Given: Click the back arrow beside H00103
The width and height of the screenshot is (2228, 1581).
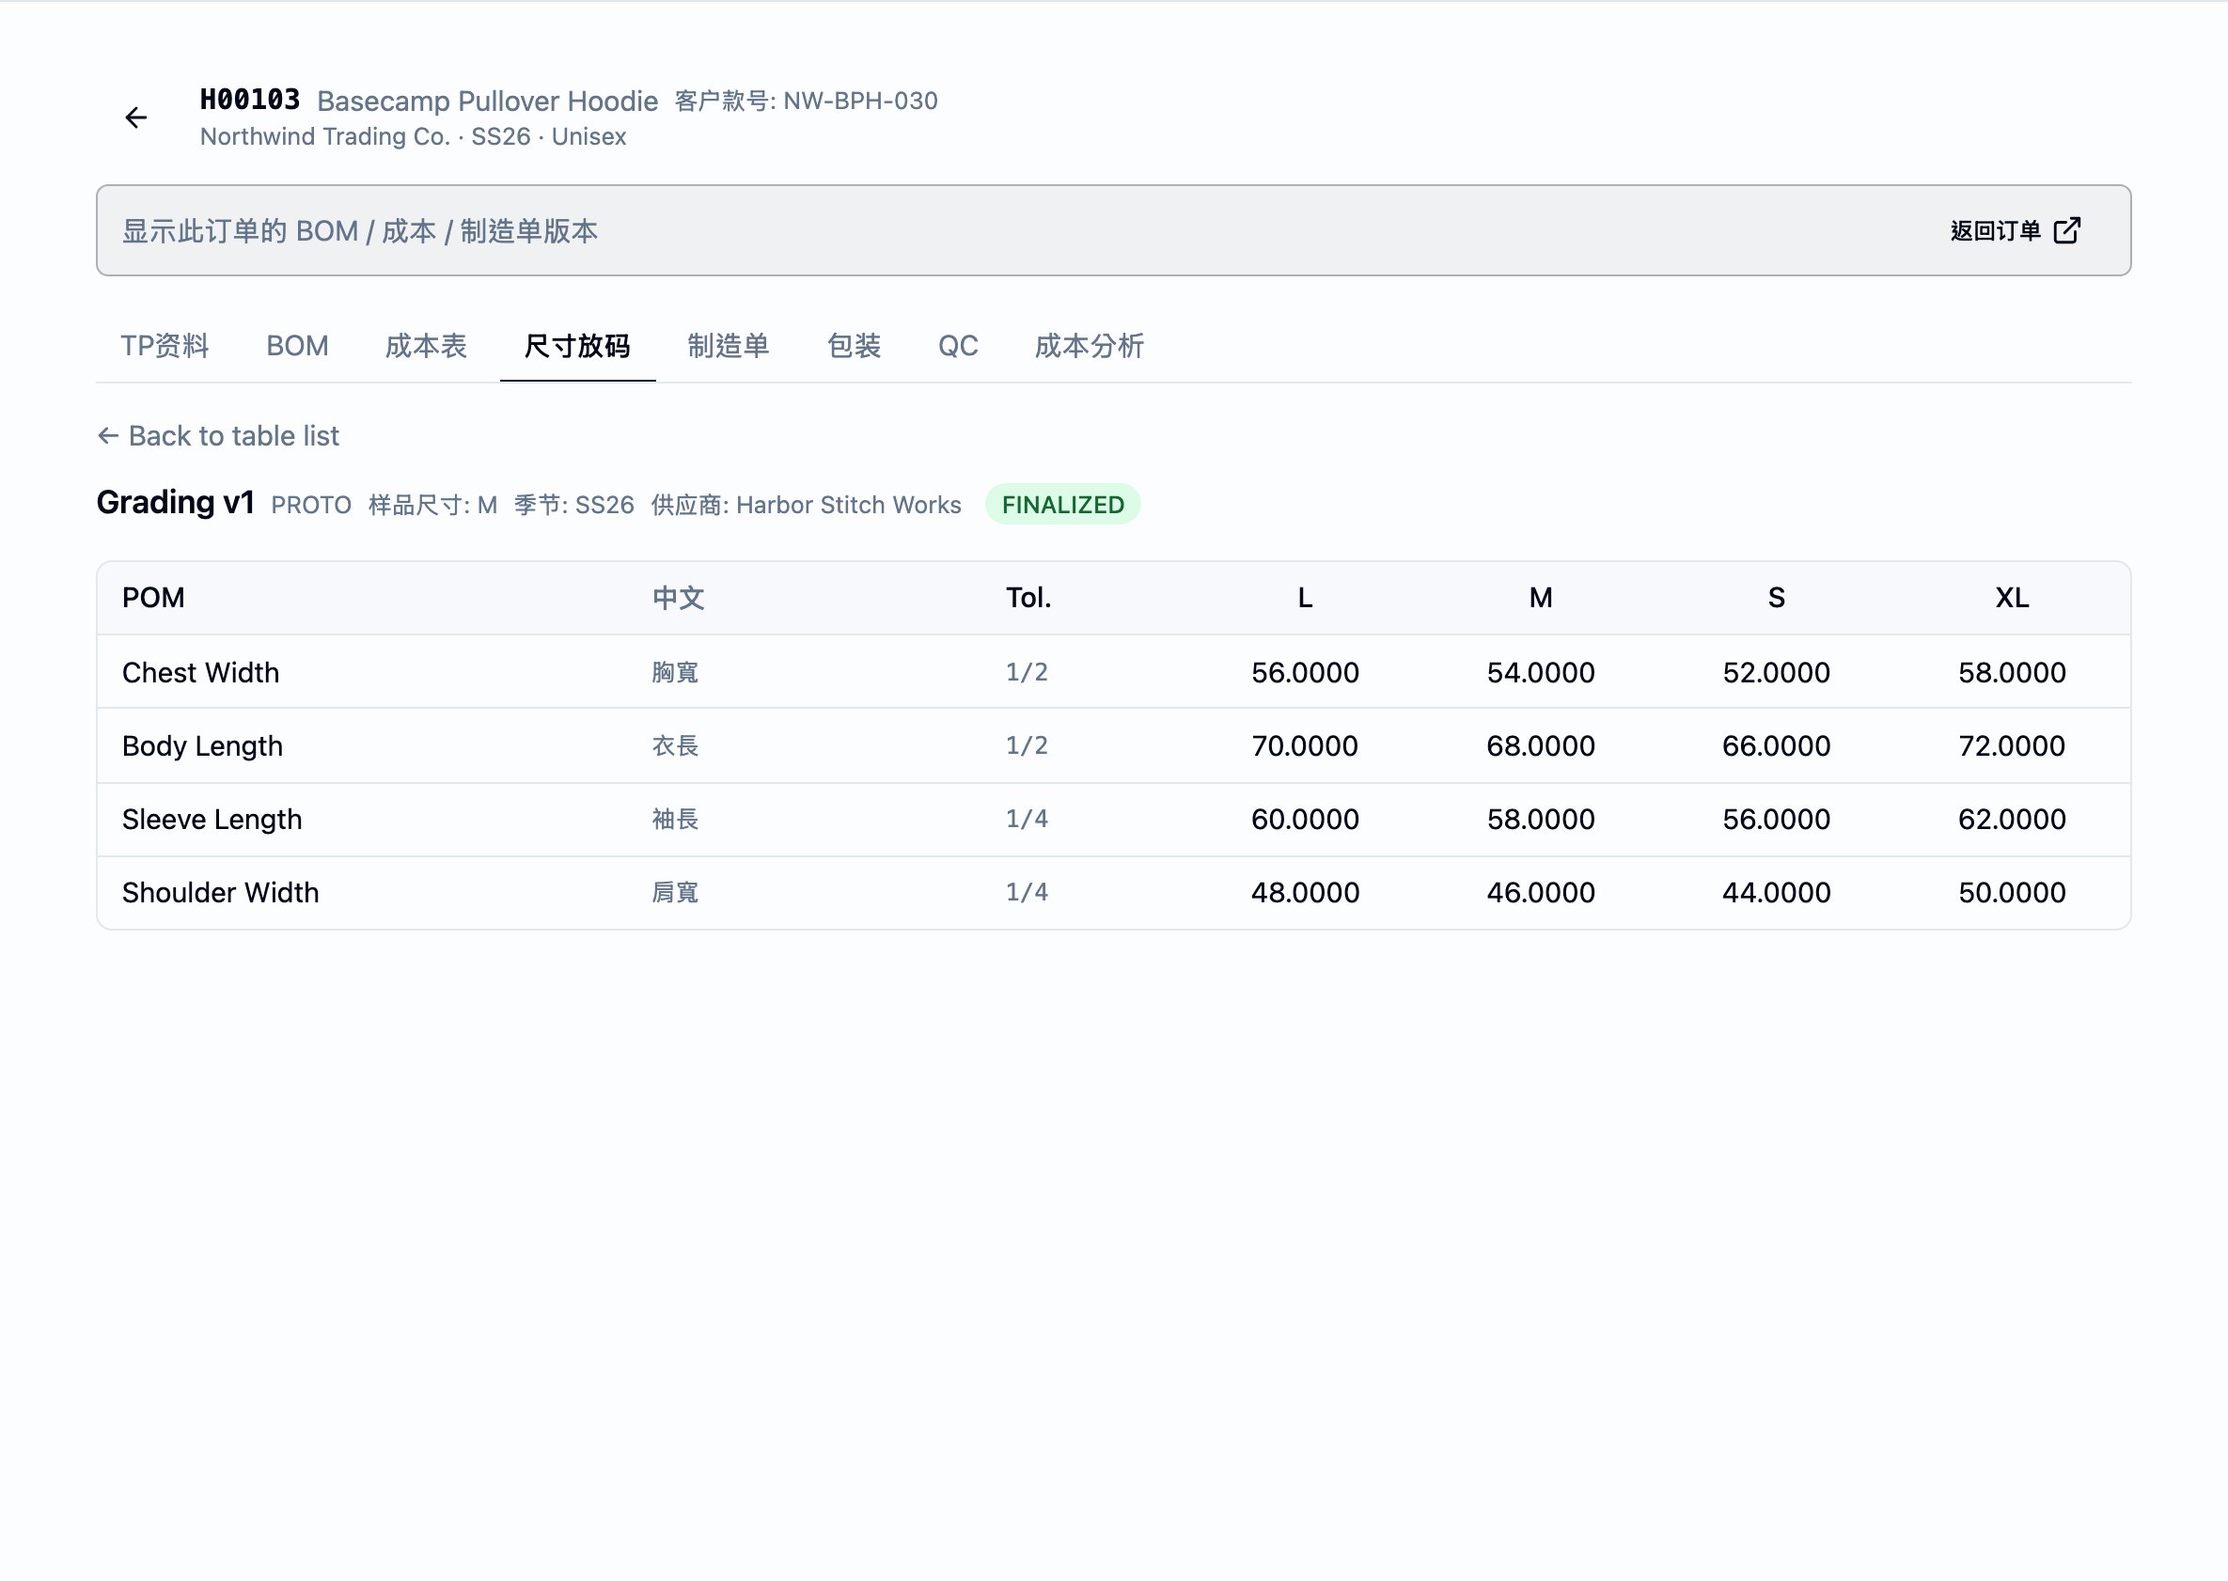Looking at the screenshot, I should 136,117.
